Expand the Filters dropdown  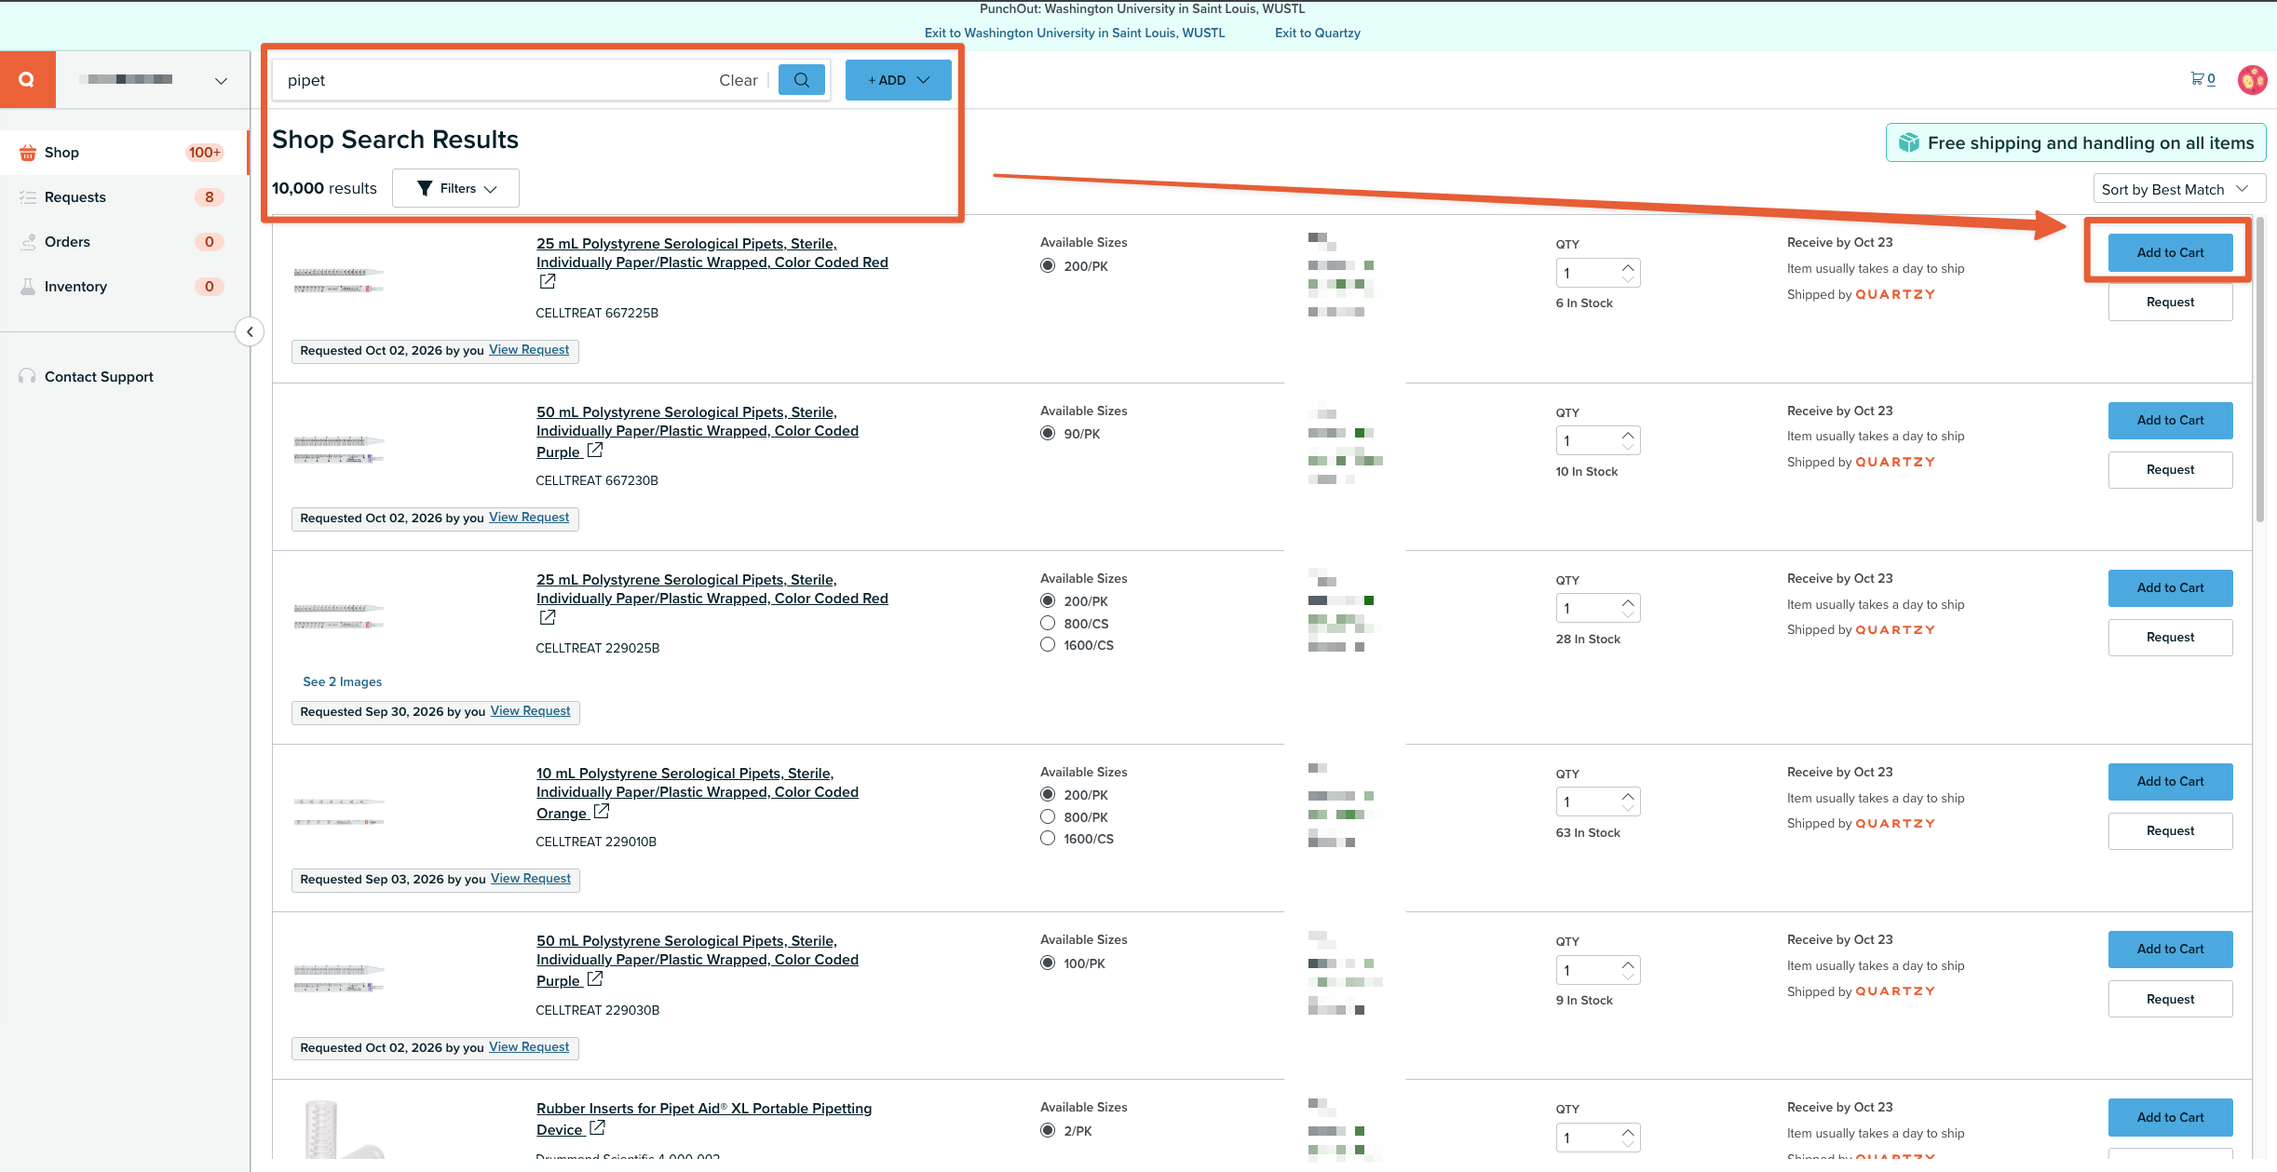456,188
